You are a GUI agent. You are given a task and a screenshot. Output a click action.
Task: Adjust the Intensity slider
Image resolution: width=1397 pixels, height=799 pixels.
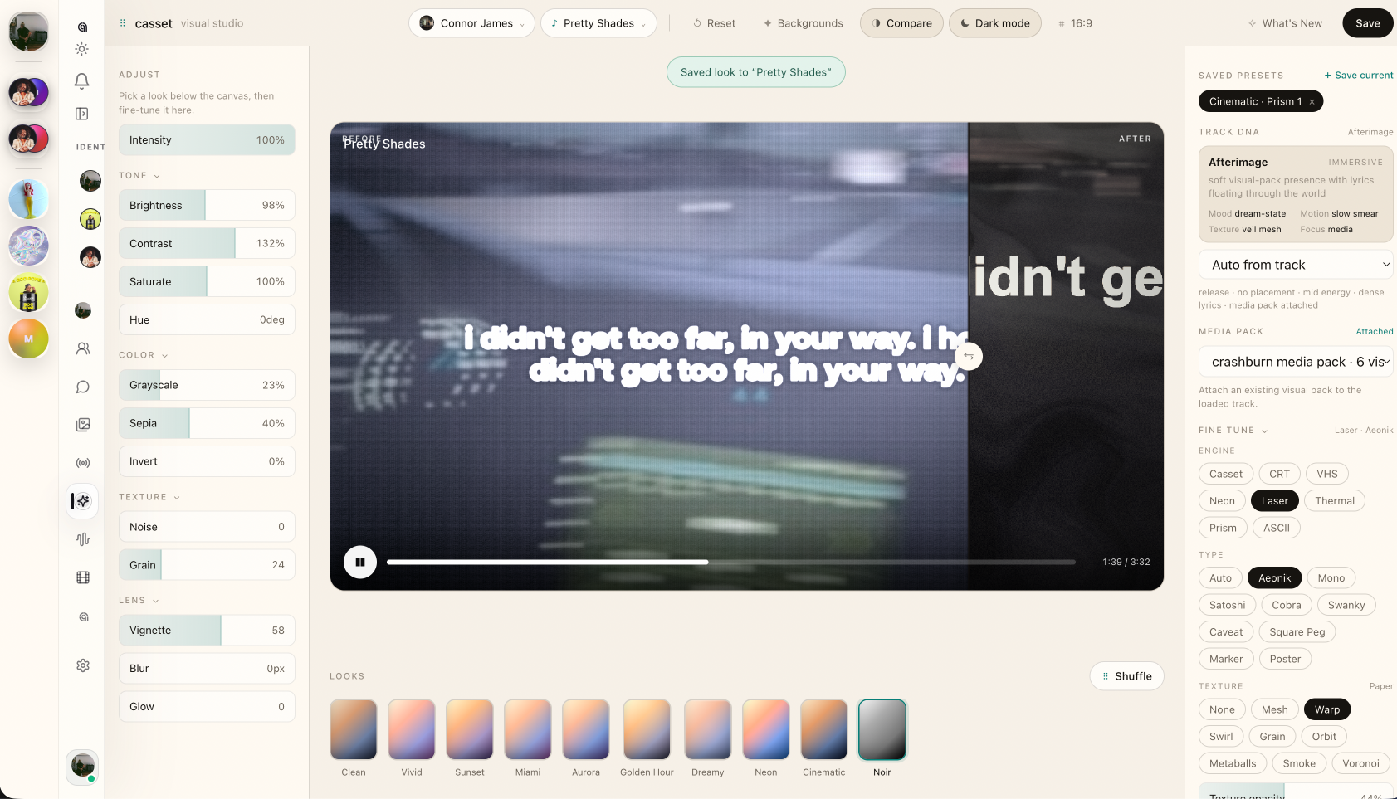coord(207,140)
